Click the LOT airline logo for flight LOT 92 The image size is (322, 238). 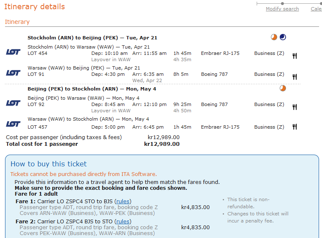[13, 103]
